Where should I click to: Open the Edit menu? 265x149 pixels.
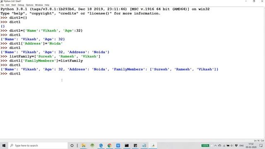(x=7, y=5)
